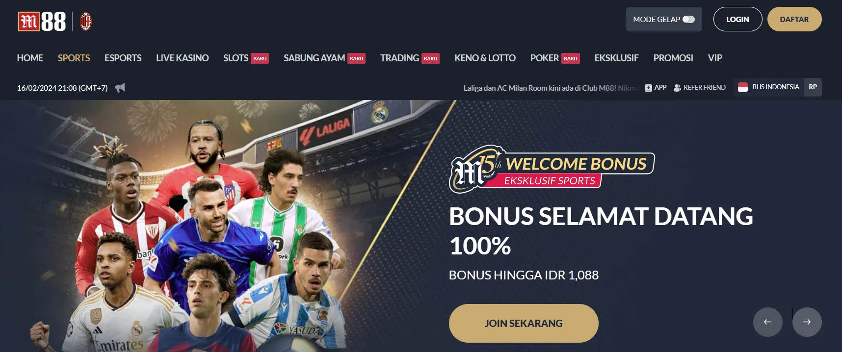Open the Slots menu item
Screen dimensions: 842x352
(236, 58)
